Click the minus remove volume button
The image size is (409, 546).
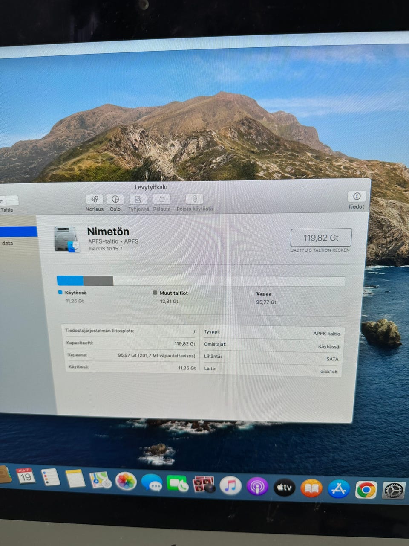(13, 200)
